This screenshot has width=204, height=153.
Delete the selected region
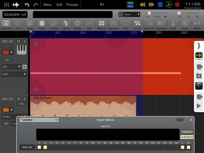click(78, 25)
